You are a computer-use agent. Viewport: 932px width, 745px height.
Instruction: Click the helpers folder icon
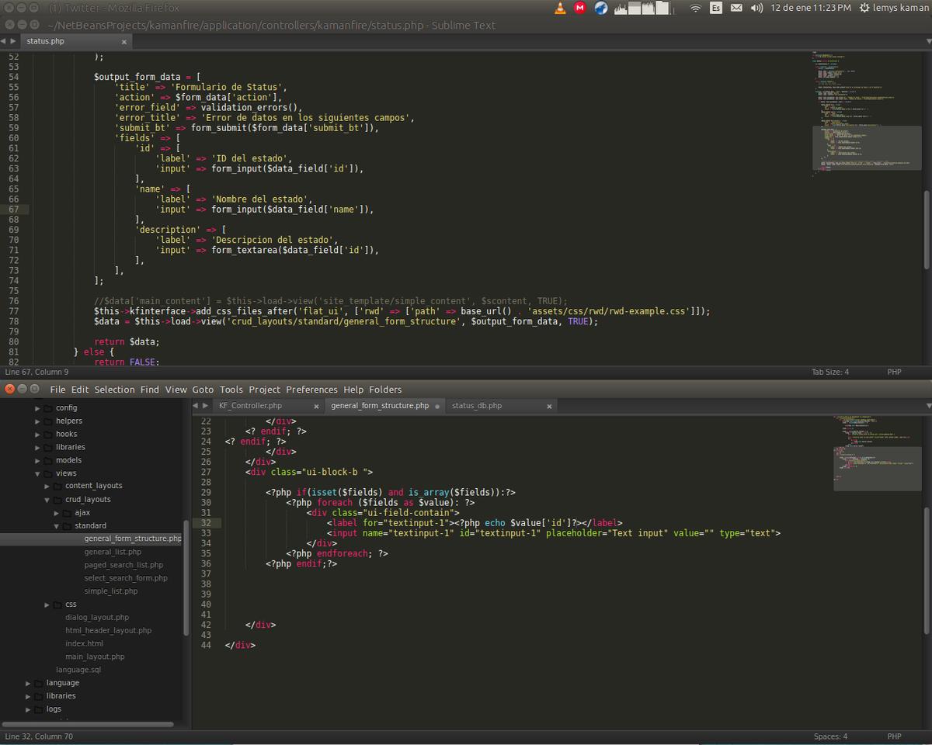pyautogui.click(x=48, y=421)
